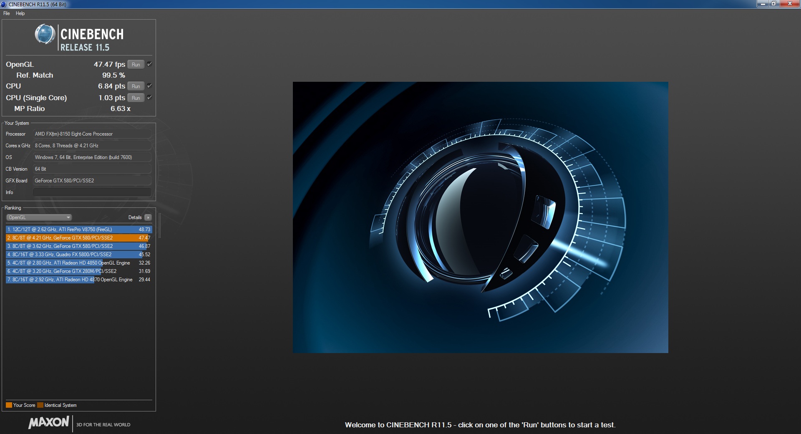Select ranking row 12C/12T ATI FirePro V8750
801x434 pixels.
[79, 230]
